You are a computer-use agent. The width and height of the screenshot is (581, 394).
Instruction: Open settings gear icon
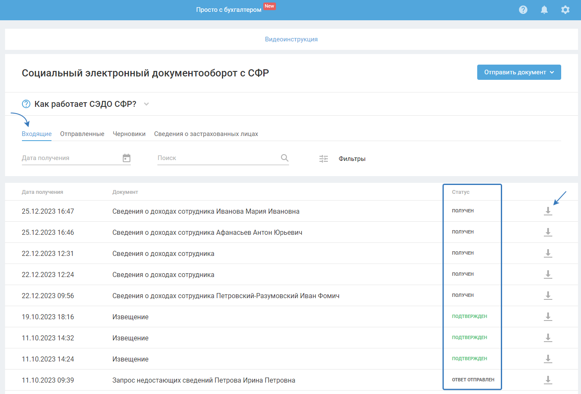coord(565,10)
